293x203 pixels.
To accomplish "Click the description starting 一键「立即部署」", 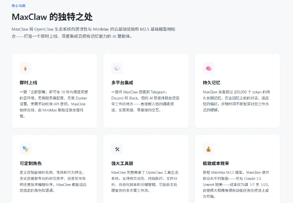I will [x=54, y=104].
